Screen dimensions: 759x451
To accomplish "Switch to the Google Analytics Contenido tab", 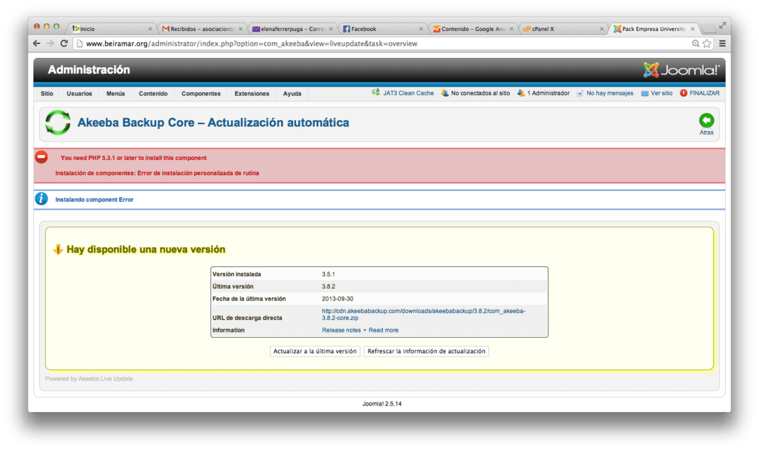I will coord(473,29).
